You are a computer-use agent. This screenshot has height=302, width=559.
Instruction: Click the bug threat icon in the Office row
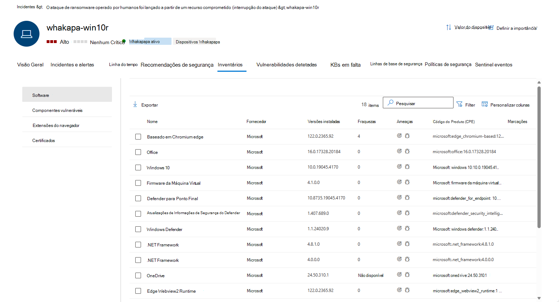click(407, 151)
